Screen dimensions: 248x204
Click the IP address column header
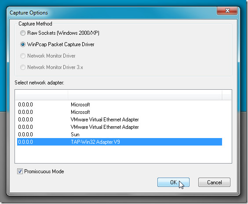42,95
